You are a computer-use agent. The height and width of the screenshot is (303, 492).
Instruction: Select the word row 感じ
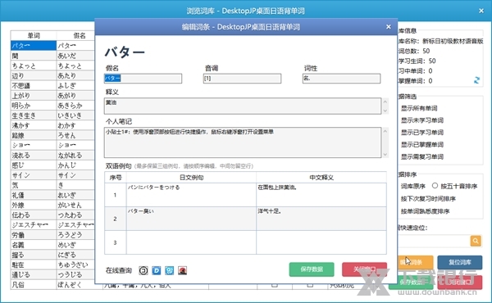click(x=34, y=165)
